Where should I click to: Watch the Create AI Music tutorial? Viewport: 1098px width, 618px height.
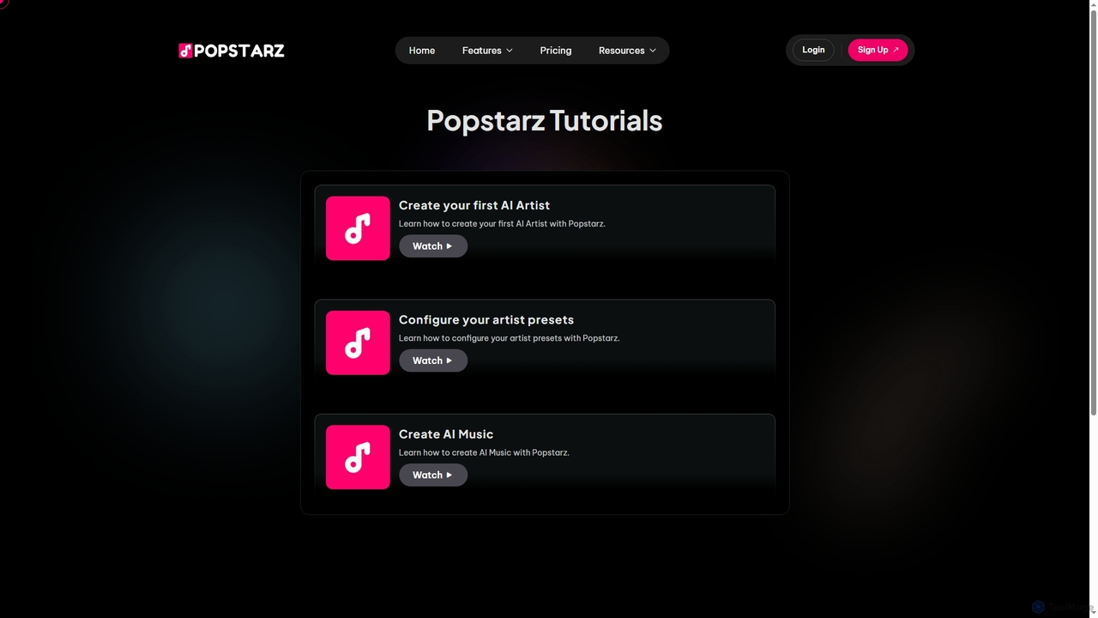(433, 475)
